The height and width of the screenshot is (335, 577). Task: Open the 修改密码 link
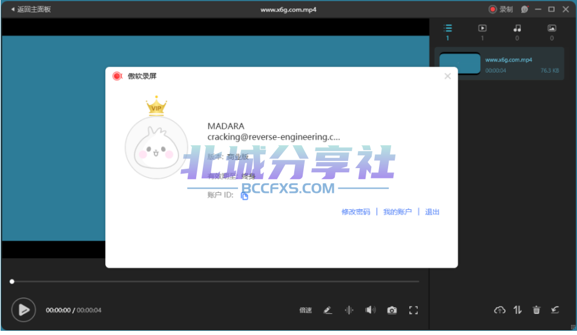(355, 212)
